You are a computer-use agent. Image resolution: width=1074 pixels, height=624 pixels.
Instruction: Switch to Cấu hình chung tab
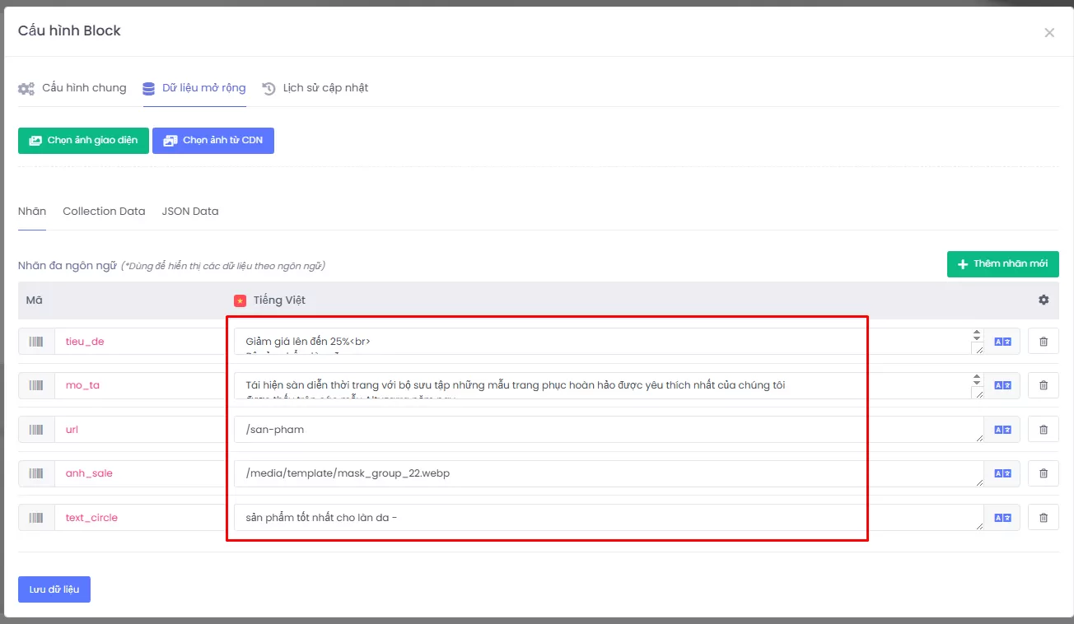72,88
